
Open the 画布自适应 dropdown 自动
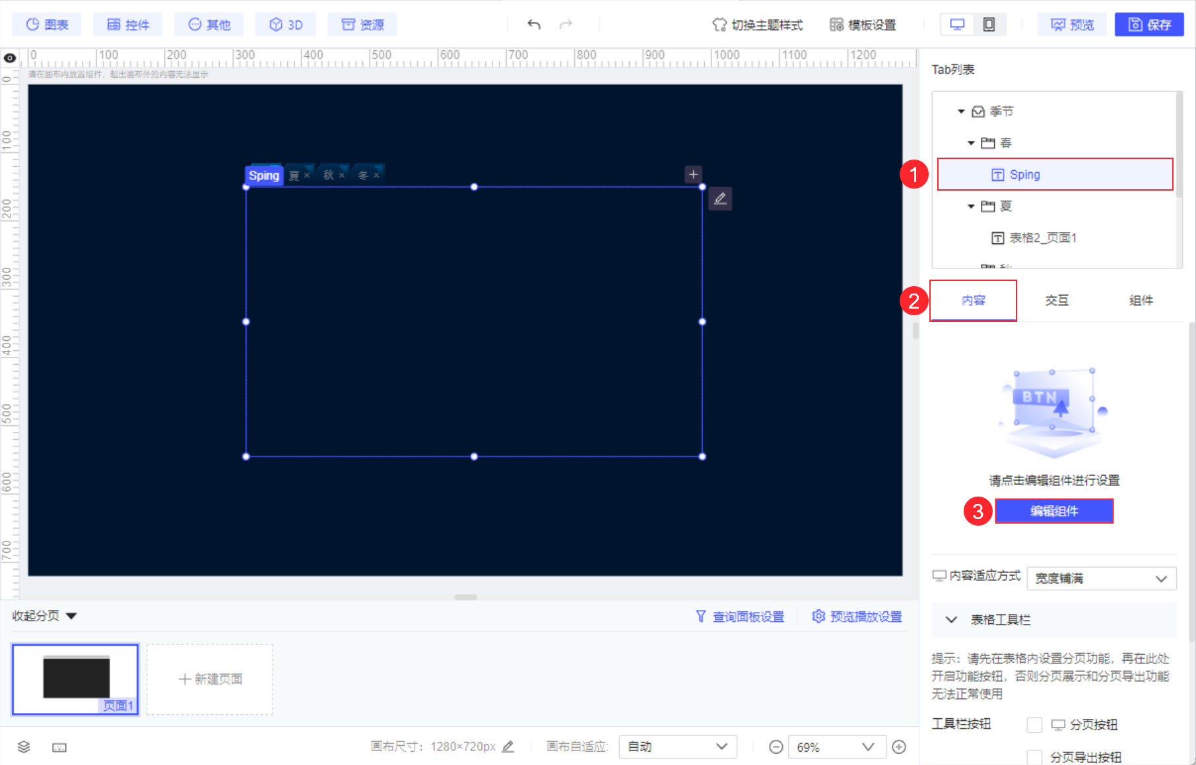[x=678, y=747]
